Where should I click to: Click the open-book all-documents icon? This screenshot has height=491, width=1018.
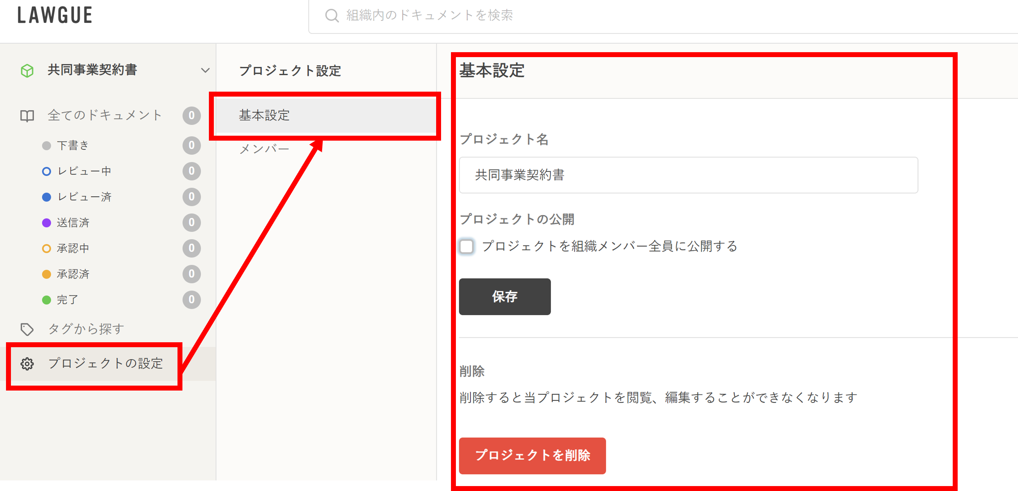[27, 116]
